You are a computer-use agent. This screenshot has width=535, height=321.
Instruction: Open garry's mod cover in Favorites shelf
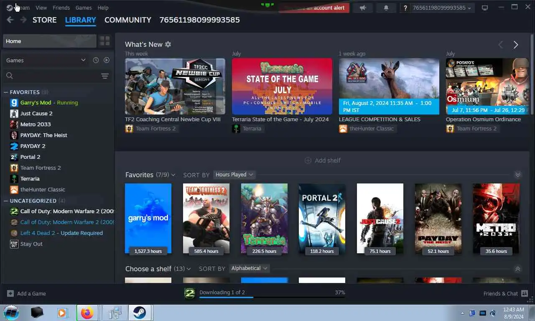pos(148,218)
